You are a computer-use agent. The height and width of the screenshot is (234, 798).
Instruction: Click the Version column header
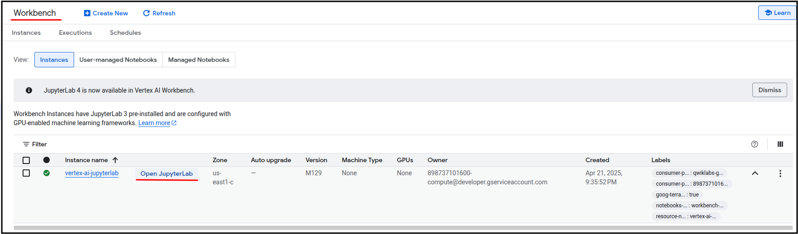(316, 160)
